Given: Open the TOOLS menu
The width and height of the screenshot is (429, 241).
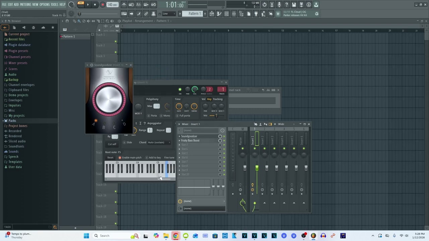Looking at the screenshot, I should click(x=54, y=4).
